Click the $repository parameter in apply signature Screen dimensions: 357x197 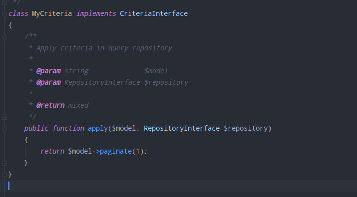tap(246, 128)
